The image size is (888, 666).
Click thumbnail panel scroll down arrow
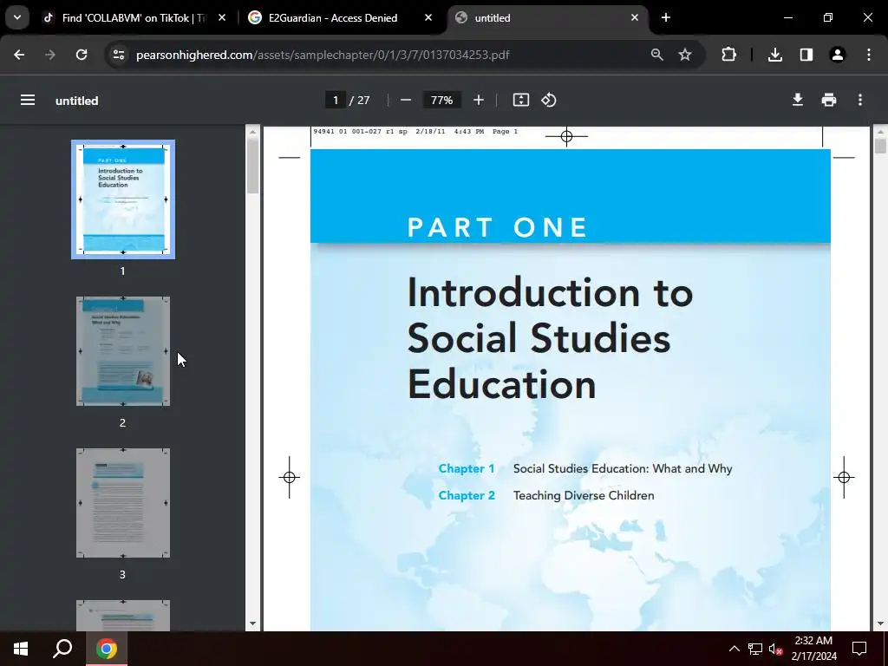[252, 624]
